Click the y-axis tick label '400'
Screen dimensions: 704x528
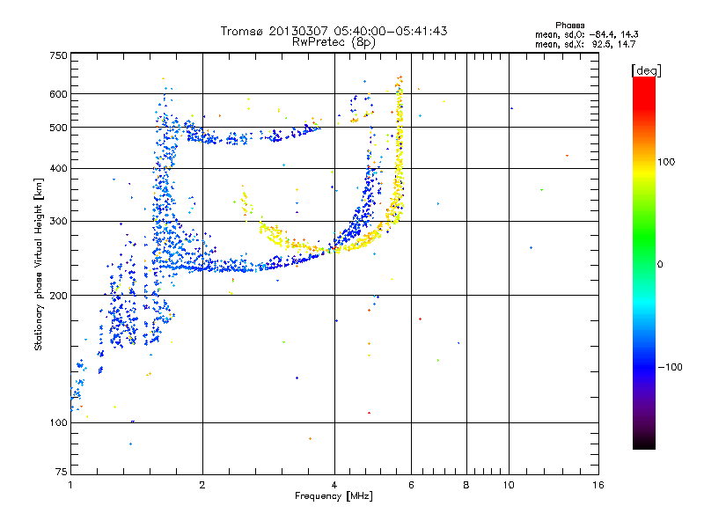tap(58, 169)
